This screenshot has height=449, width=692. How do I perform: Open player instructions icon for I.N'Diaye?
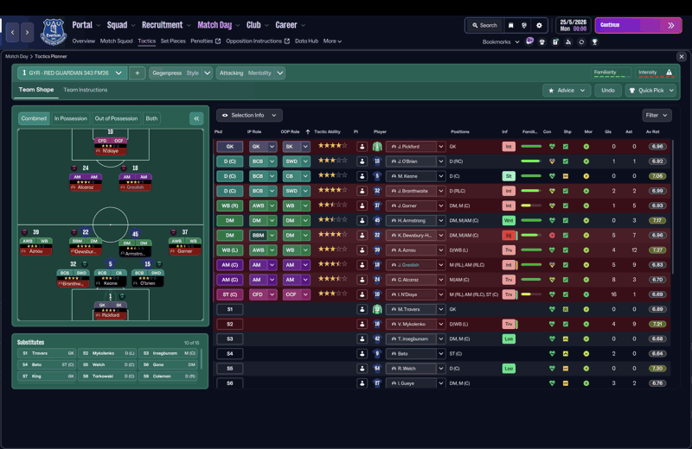tap(362, 294)
